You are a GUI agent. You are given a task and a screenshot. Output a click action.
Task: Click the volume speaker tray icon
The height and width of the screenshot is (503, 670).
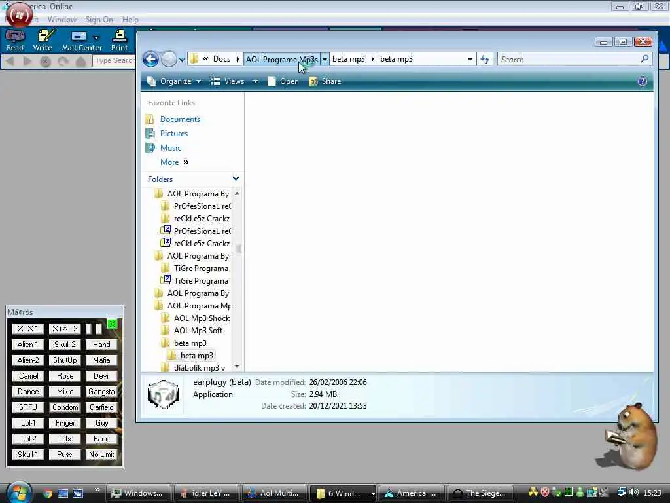coord(634,493)
